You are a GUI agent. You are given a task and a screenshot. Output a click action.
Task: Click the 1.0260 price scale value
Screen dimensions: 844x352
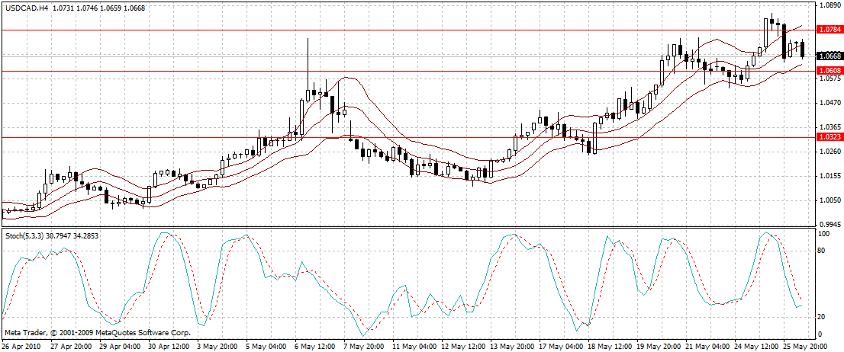(828, 152)
